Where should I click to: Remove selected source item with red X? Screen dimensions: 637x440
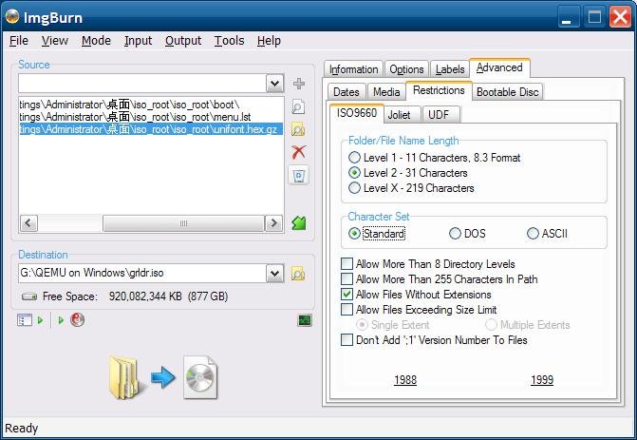[x=299, y=152]
